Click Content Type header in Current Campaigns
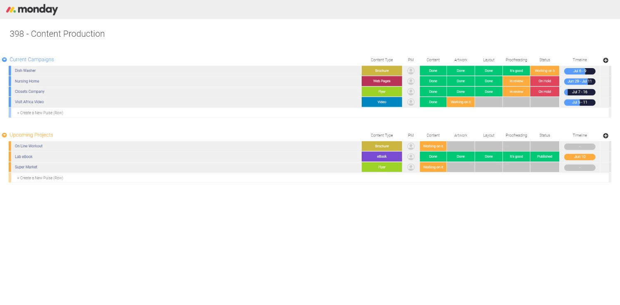 (x=382, y=60)
